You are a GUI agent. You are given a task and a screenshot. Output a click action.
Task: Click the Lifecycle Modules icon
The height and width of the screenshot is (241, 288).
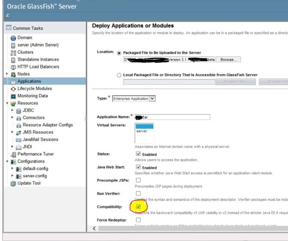pyautogui.click(x=13, y=89)
